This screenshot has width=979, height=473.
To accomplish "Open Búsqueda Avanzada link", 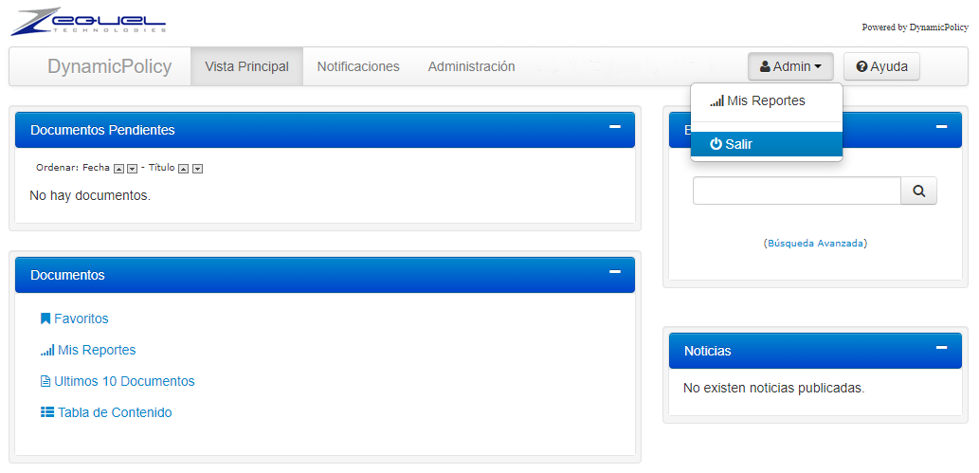I will (815, 244).
